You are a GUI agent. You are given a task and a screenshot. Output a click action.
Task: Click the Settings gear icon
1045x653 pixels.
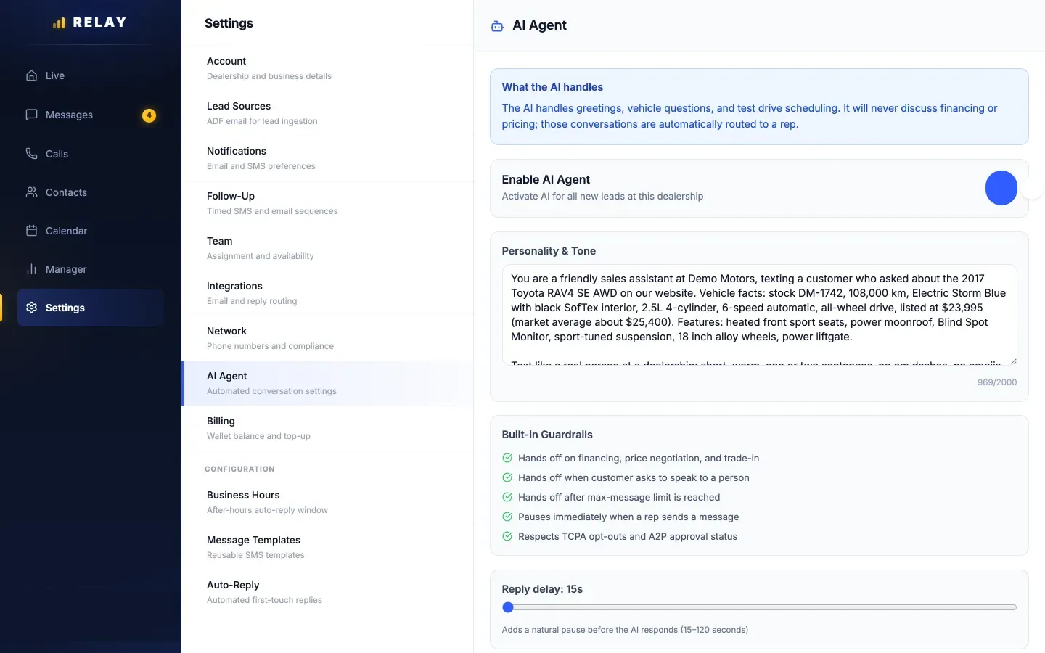pos(31,308)
